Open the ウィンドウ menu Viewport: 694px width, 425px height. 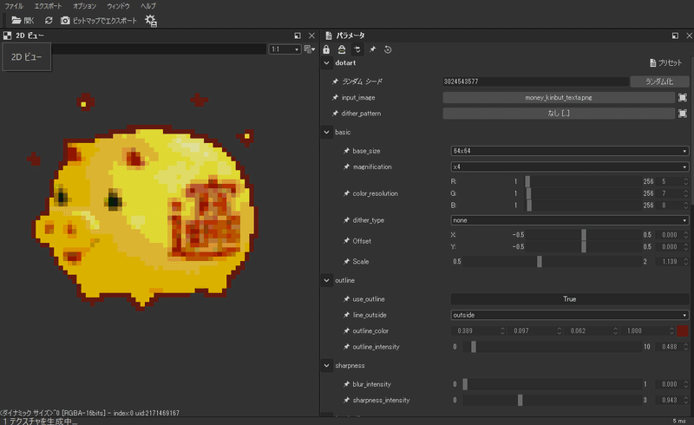tap(118, 6)
